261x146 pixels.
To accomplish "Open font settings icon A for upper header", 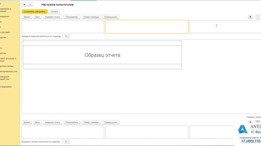I will coord(250,17).
